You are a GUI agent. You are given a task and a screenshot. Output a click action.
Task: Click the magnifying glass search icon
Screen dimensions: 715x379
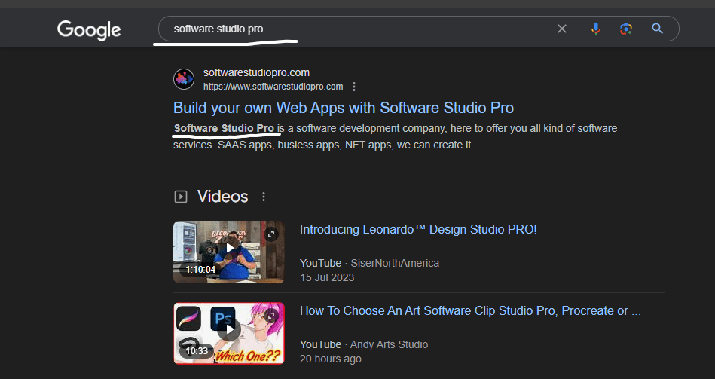coord(657,29)
